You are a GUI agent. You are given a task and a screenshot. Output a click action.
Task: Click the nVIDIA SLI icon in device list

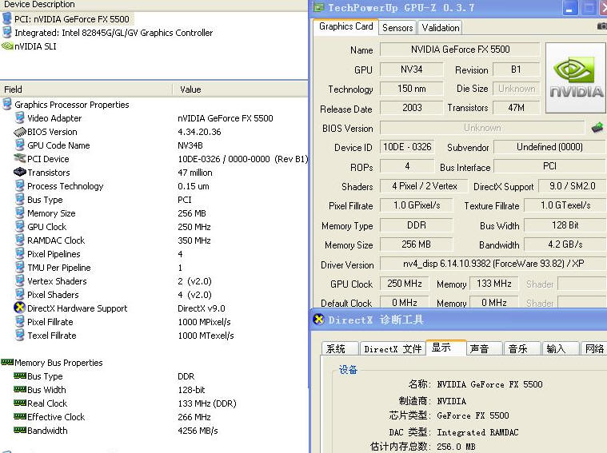pos(7,46)
